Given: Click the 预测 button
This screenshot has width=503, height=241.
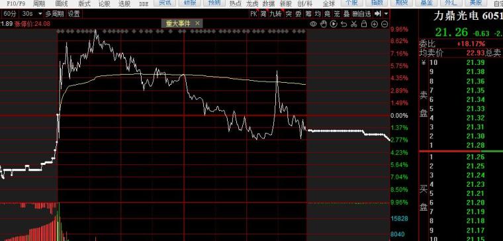Looking at the screenshot, I should (214, 3).
